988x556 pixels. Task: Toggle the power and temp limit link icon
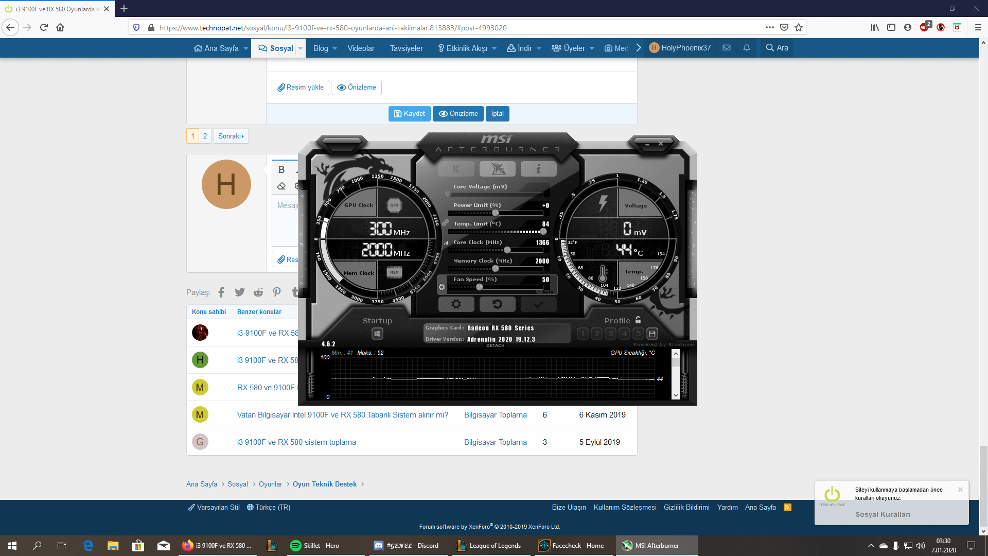[x=445, y=222]
